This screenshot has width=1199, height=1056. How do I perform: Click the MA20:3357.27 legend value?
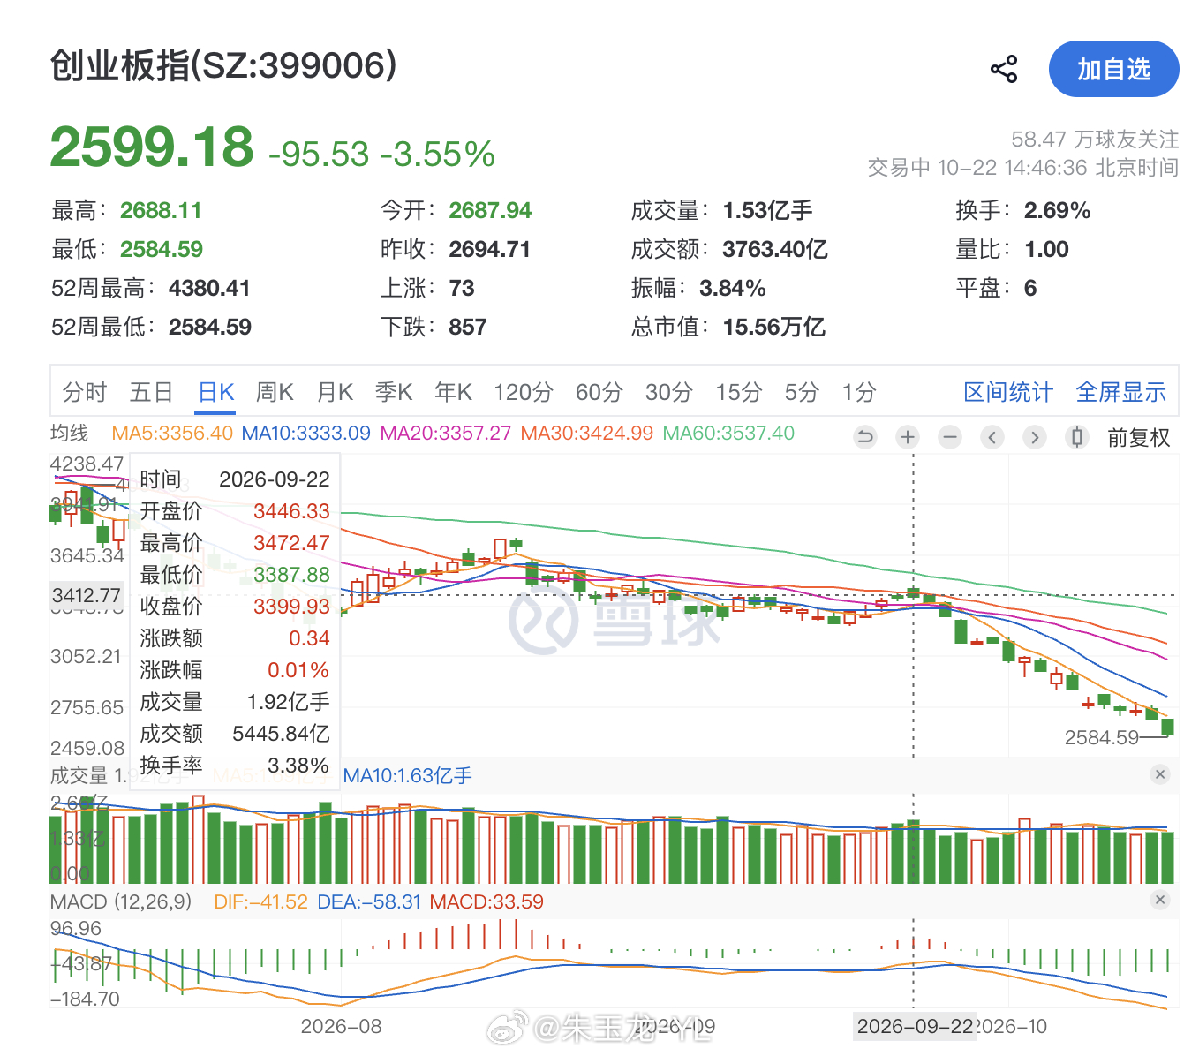click(446, 433)
